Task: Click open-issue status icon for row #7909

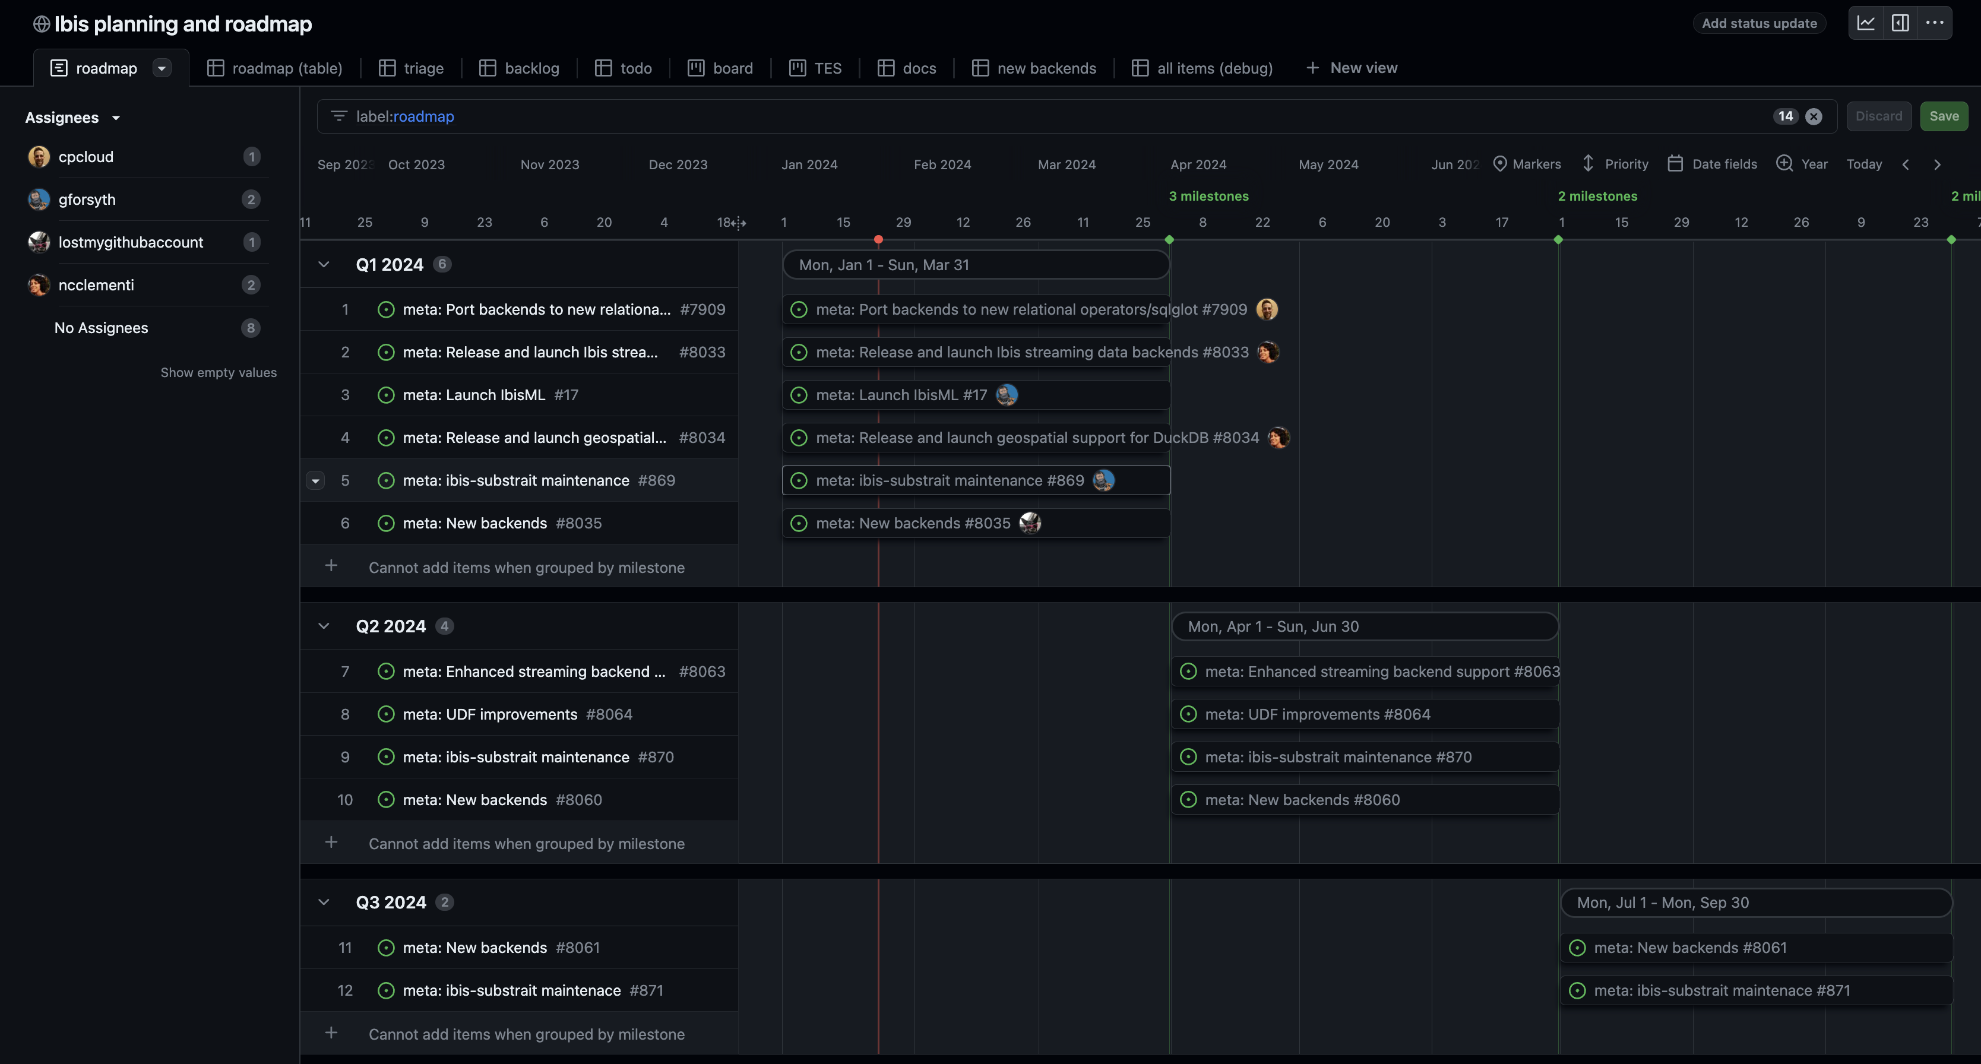Action: 386,309
